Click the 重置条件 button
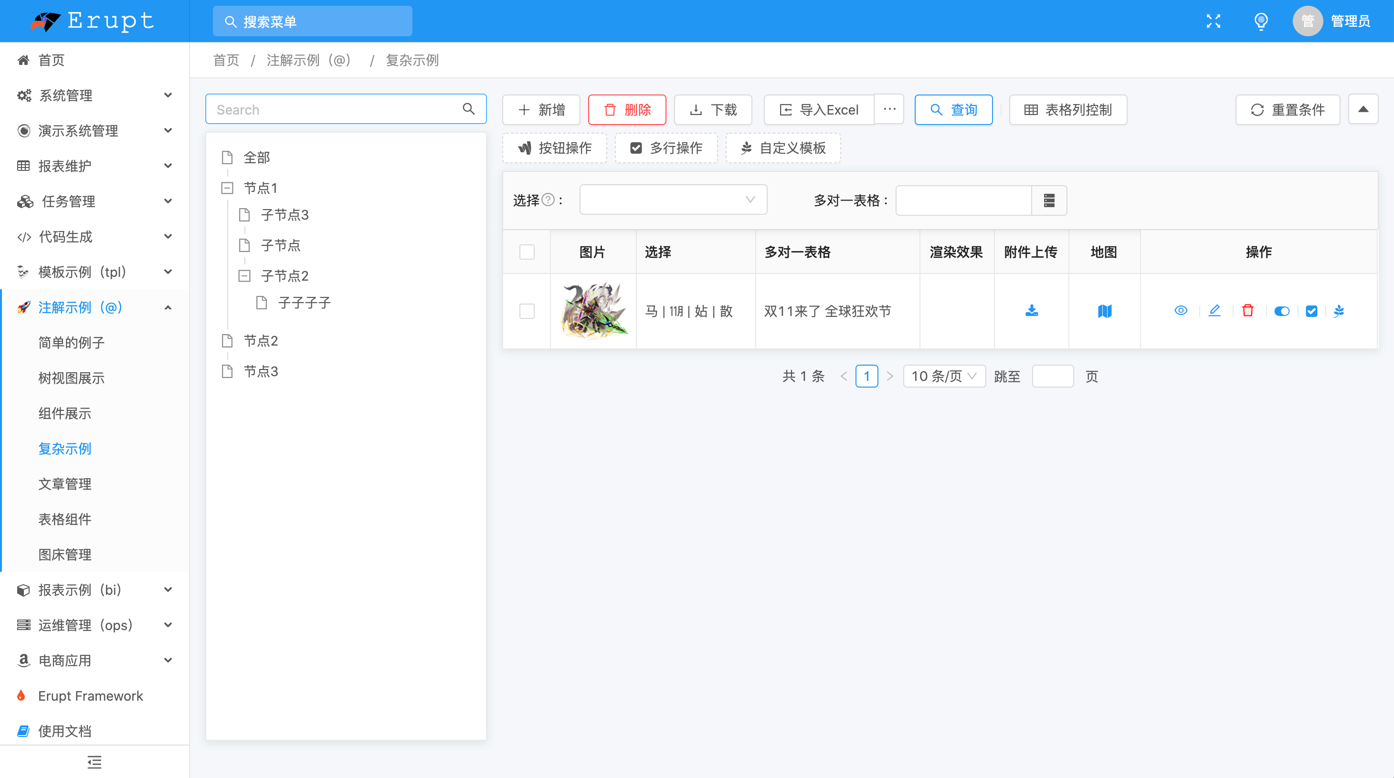1394x778 pixels. (x=1287, y=110)
